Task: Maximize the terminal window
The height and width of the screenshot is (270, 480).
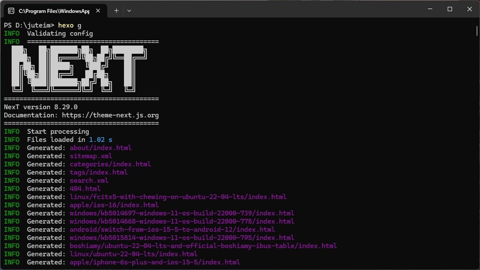Action: (450, 9)
